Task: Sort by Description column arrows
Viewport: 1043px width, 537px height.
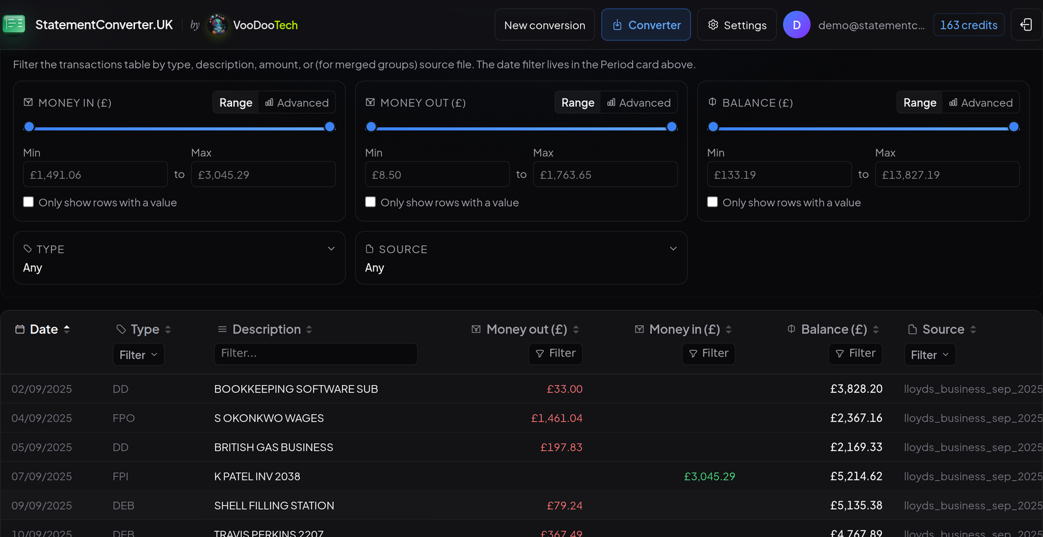Action: click(x=309, y=329)
